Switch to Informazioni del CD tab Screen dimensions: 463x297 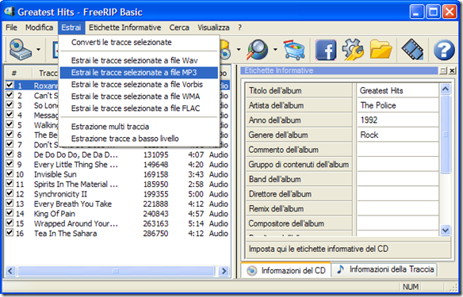tap(286, 270)
